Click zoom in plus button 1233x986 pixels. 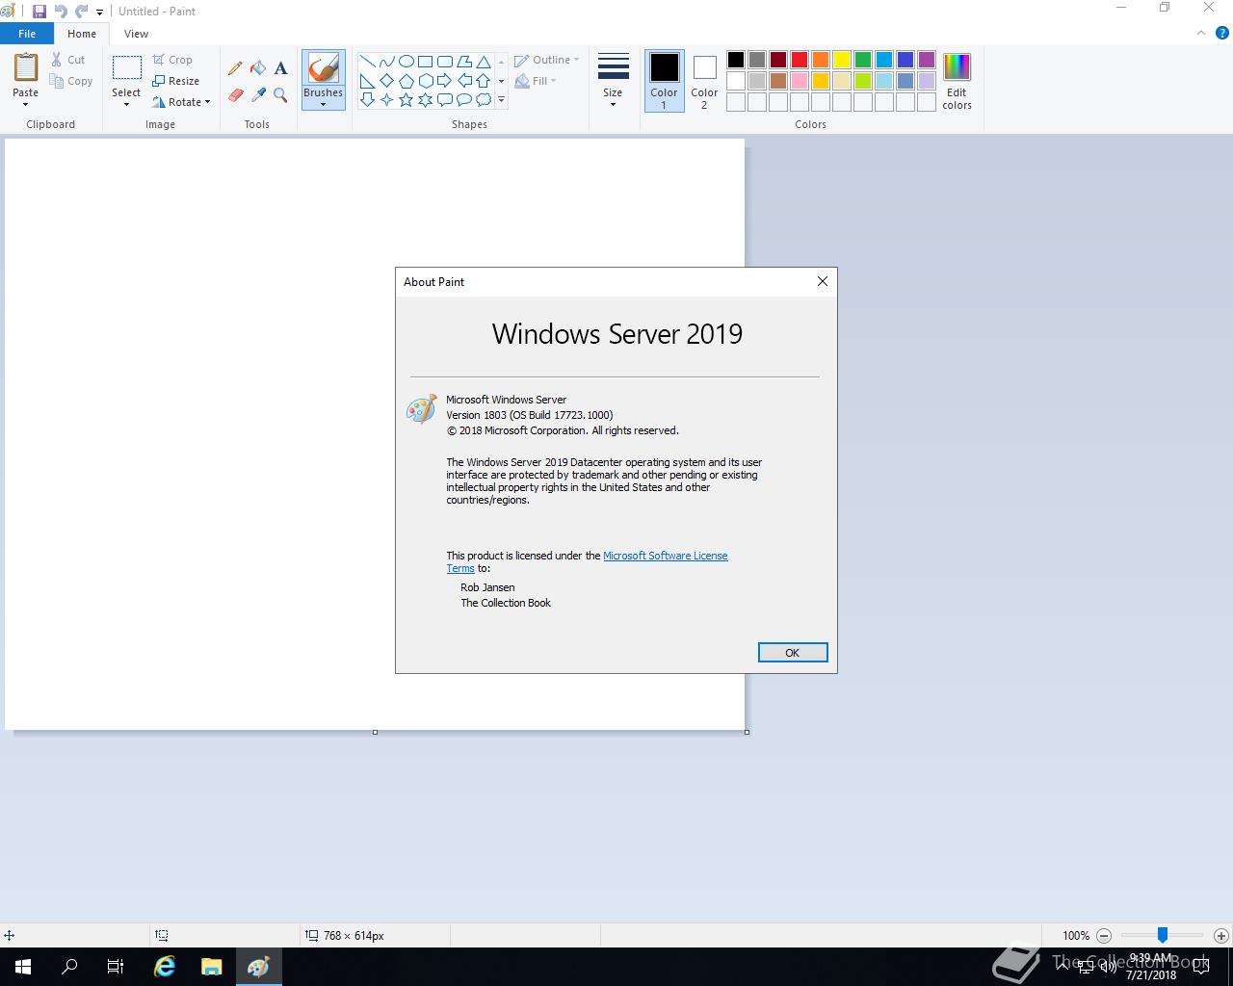1220,935
